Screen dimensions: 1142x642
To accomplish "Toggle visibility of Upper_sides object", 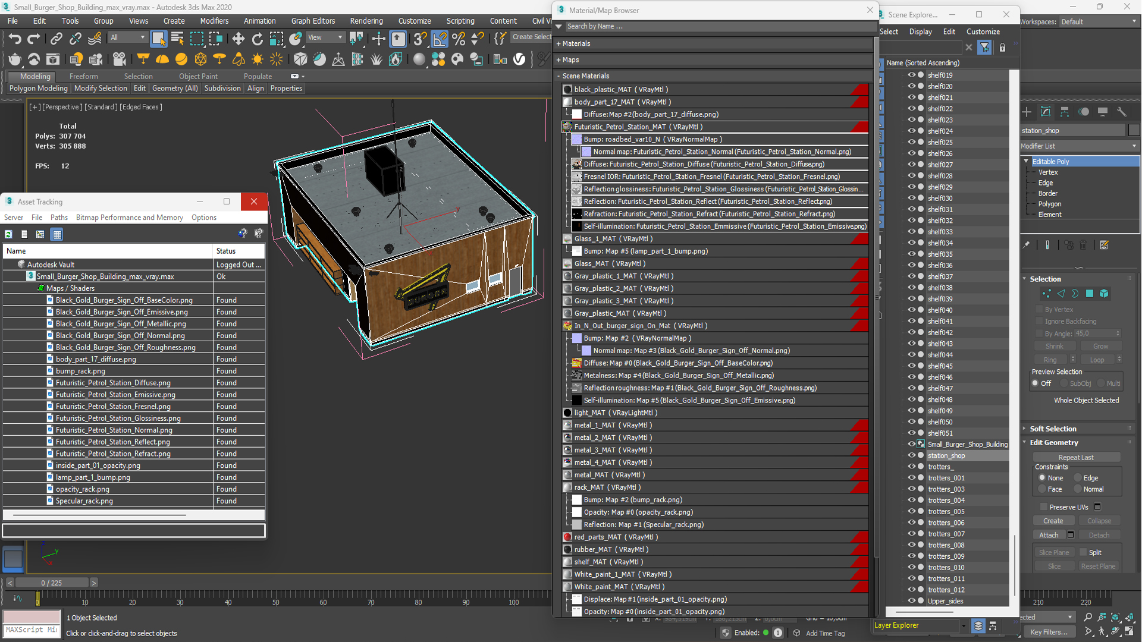I will (x=911, y=601).
